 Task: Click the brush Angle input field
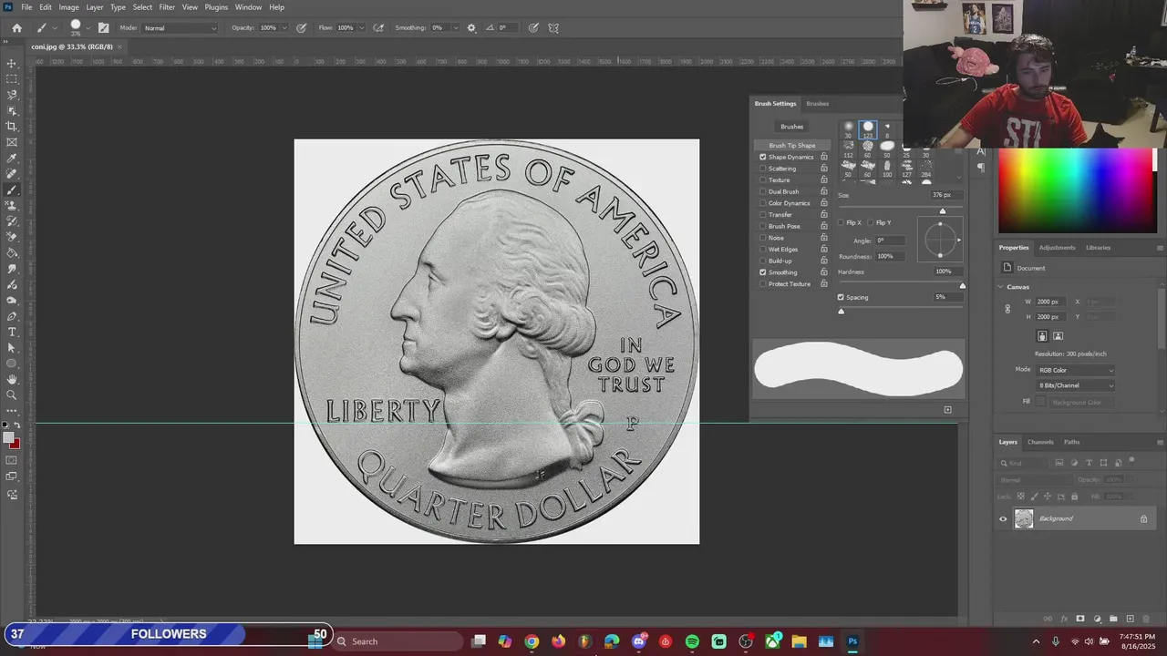(891, 241)
